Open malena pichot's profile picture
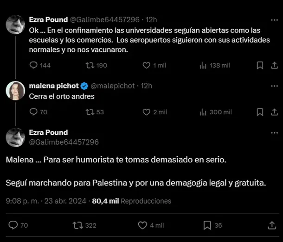 click(15, 90)
